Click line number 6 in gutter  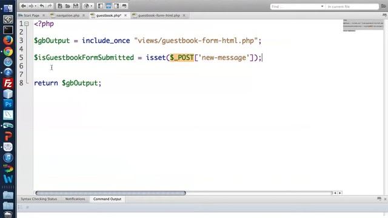click(x=21, y=66)
